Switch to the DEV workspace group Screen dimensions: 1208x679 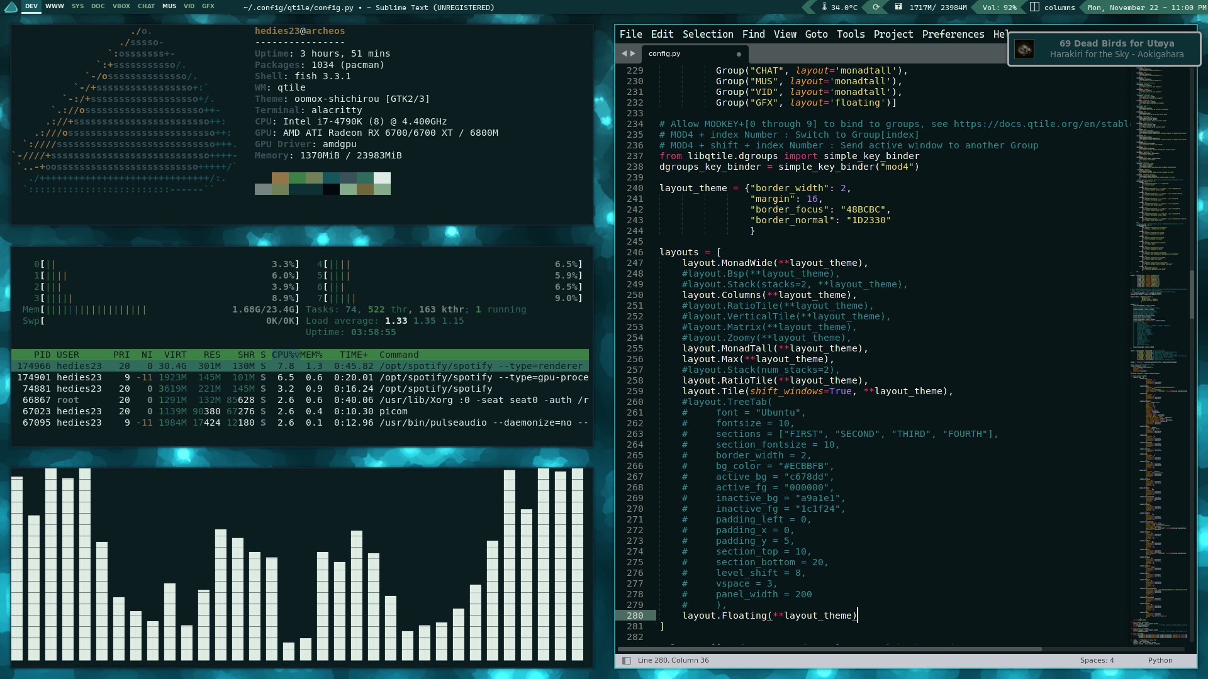click(x=31, y=6)
